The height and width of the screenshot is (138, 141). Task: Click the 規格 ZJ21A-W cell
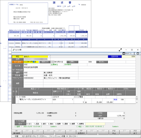pyautogui.click(x=63, y=97)
